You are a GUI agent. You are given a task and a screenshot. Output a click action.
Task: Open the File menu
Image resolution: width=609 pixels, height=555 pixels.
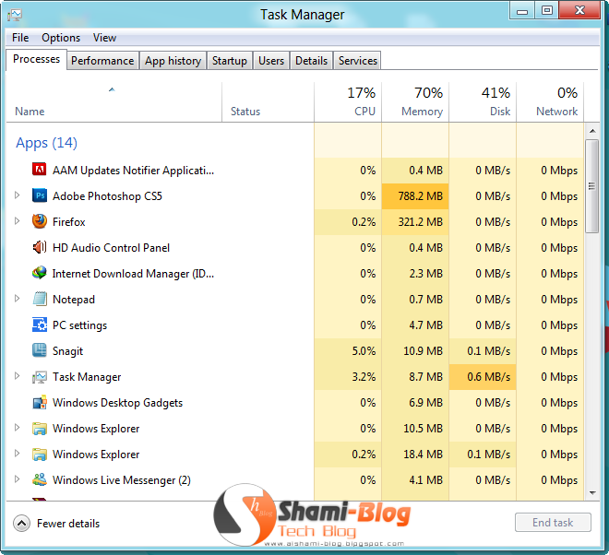click(x=20, y=38)
